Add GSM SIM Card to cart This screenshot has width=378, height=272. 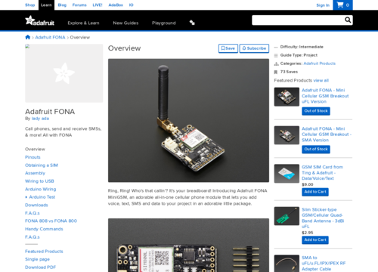click(x=315, y=192)
